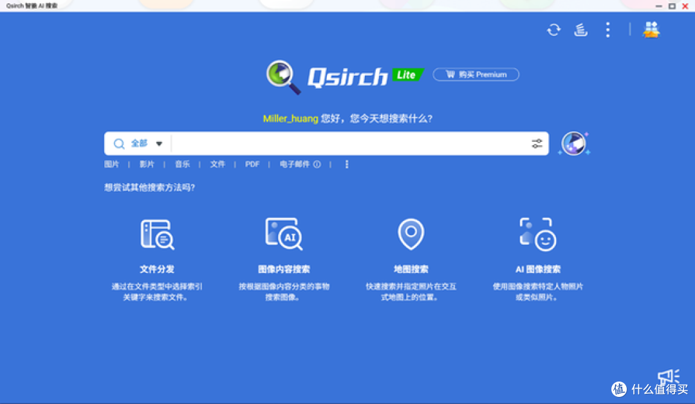Filter by PDF category
Viewport: 695px width, 404px height.
[x=252, y=164]
